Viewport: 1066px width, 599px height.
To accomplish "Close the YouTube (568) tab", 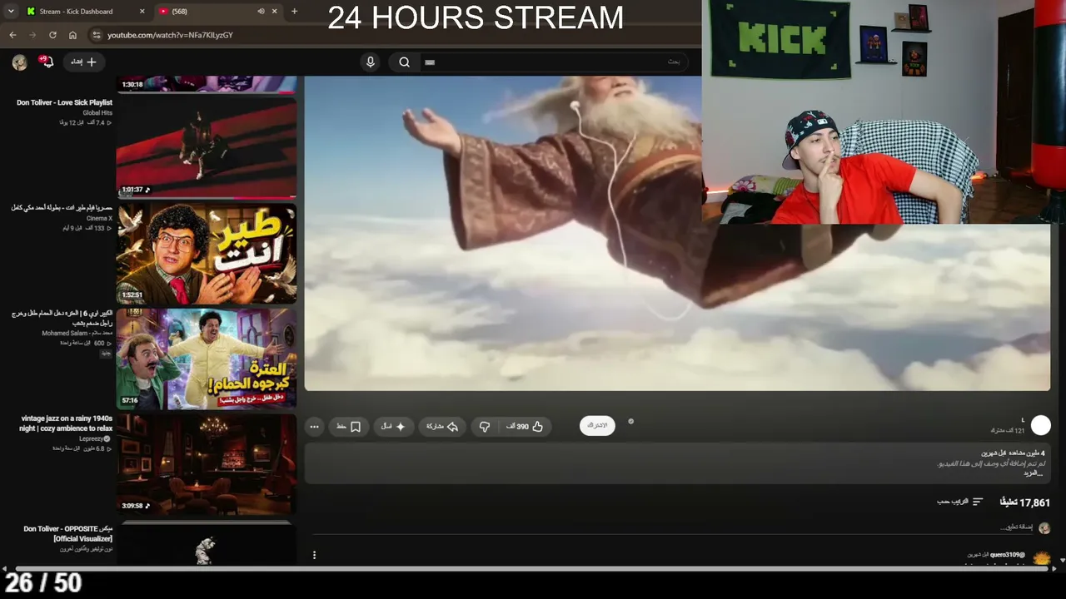I will [x=275, y=12].
